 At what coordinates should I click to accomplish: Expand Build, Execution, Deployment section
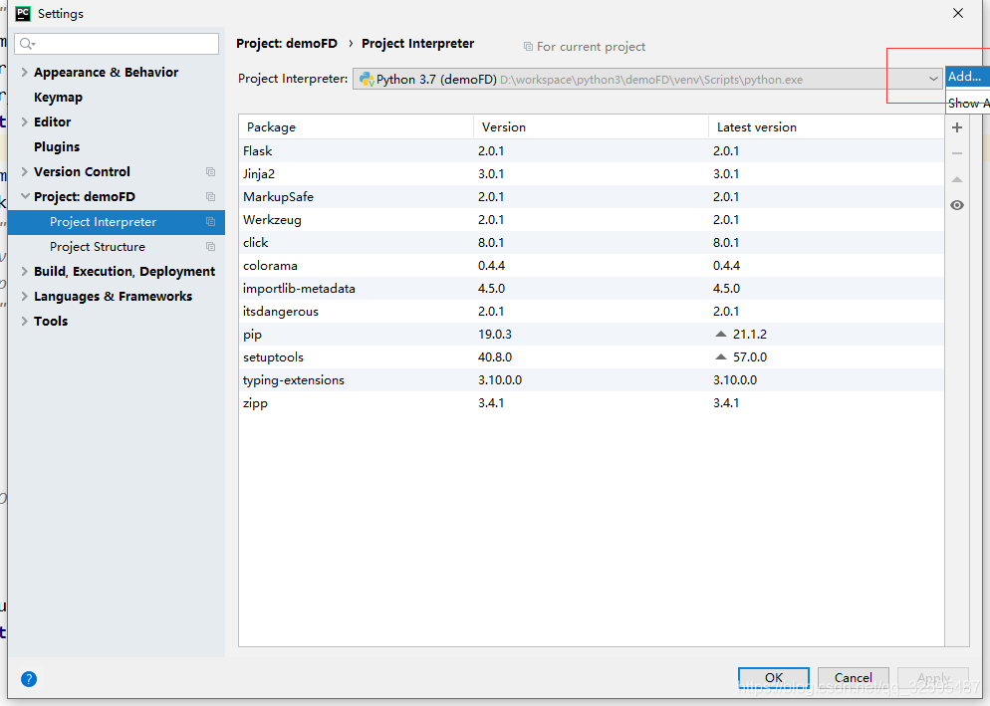click(x=24, y=272)
